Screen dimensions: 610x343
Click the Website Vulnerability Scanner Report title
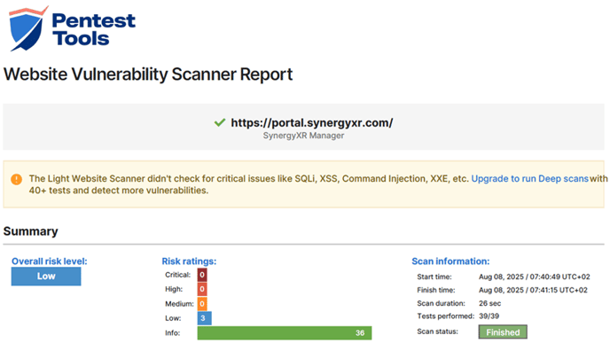[148, 74]
